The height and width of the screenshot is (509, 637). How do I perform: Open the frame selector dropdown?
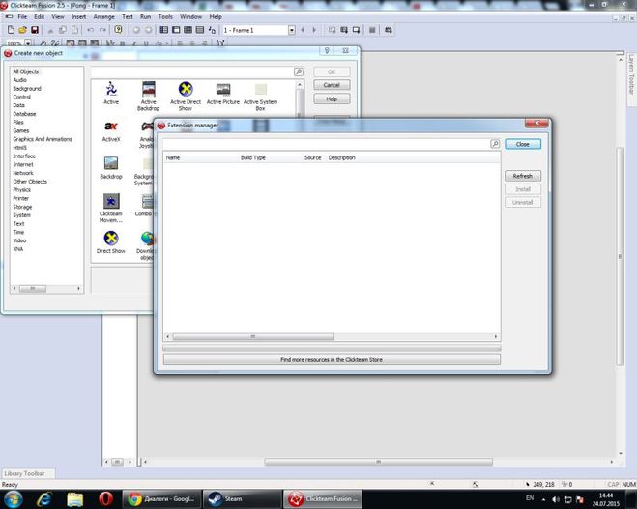[291, 30]
